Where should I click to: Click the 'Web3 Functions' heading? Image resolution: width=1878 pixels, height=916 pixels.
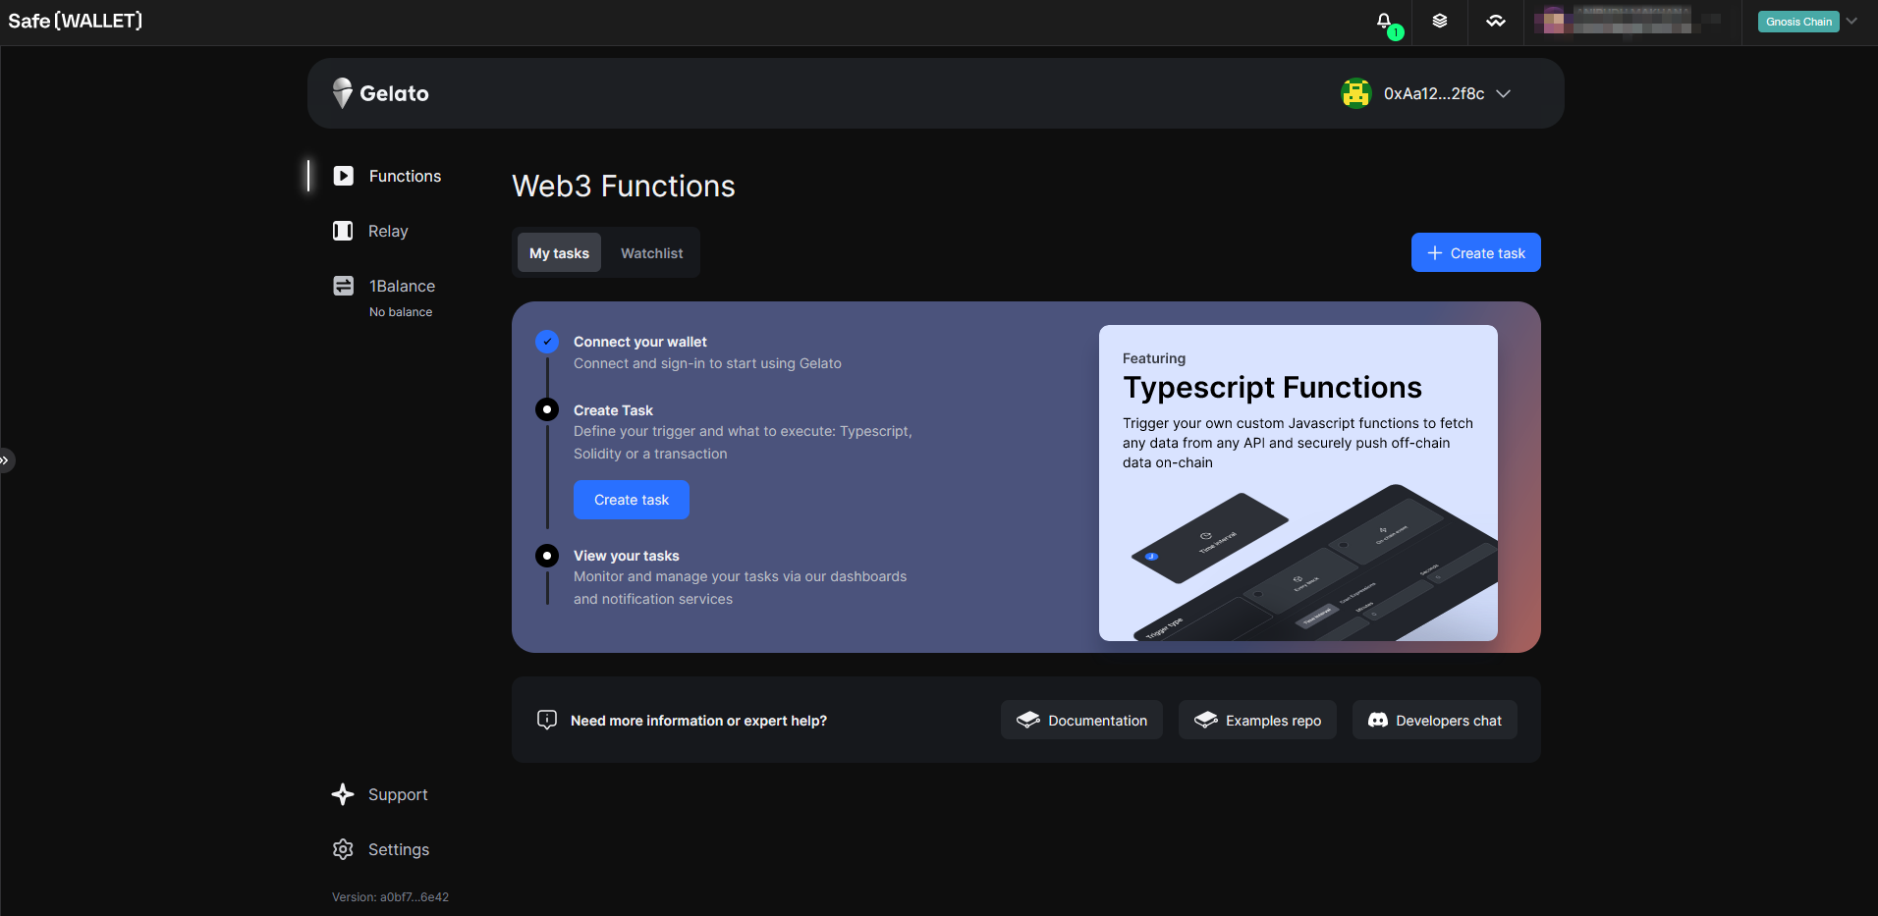coord(624,187)
